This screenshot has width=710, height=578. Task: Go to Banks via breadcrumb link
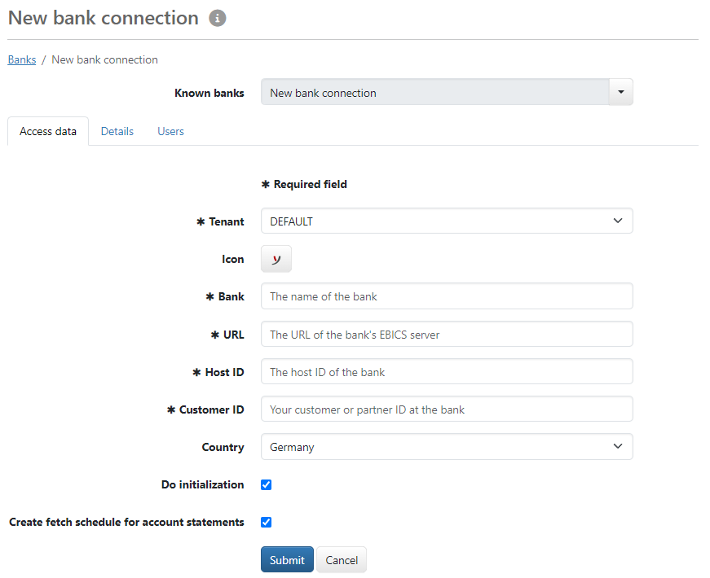tap(22, 59)
